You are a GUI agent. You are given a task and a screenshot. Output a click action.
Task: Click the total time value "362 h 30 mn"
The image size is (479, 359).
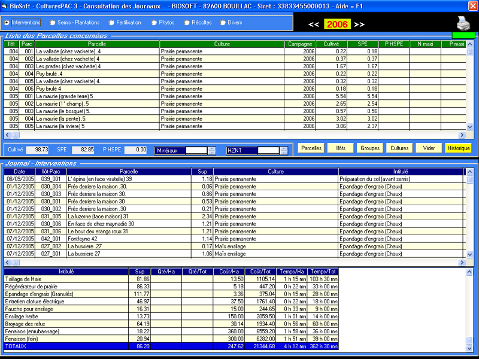pos(323,346)
